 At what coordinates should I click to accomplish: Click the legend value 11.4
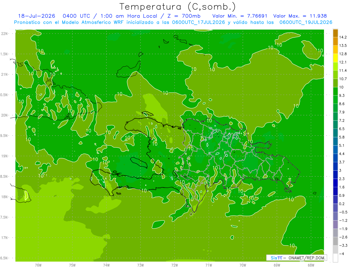[343, 71]
